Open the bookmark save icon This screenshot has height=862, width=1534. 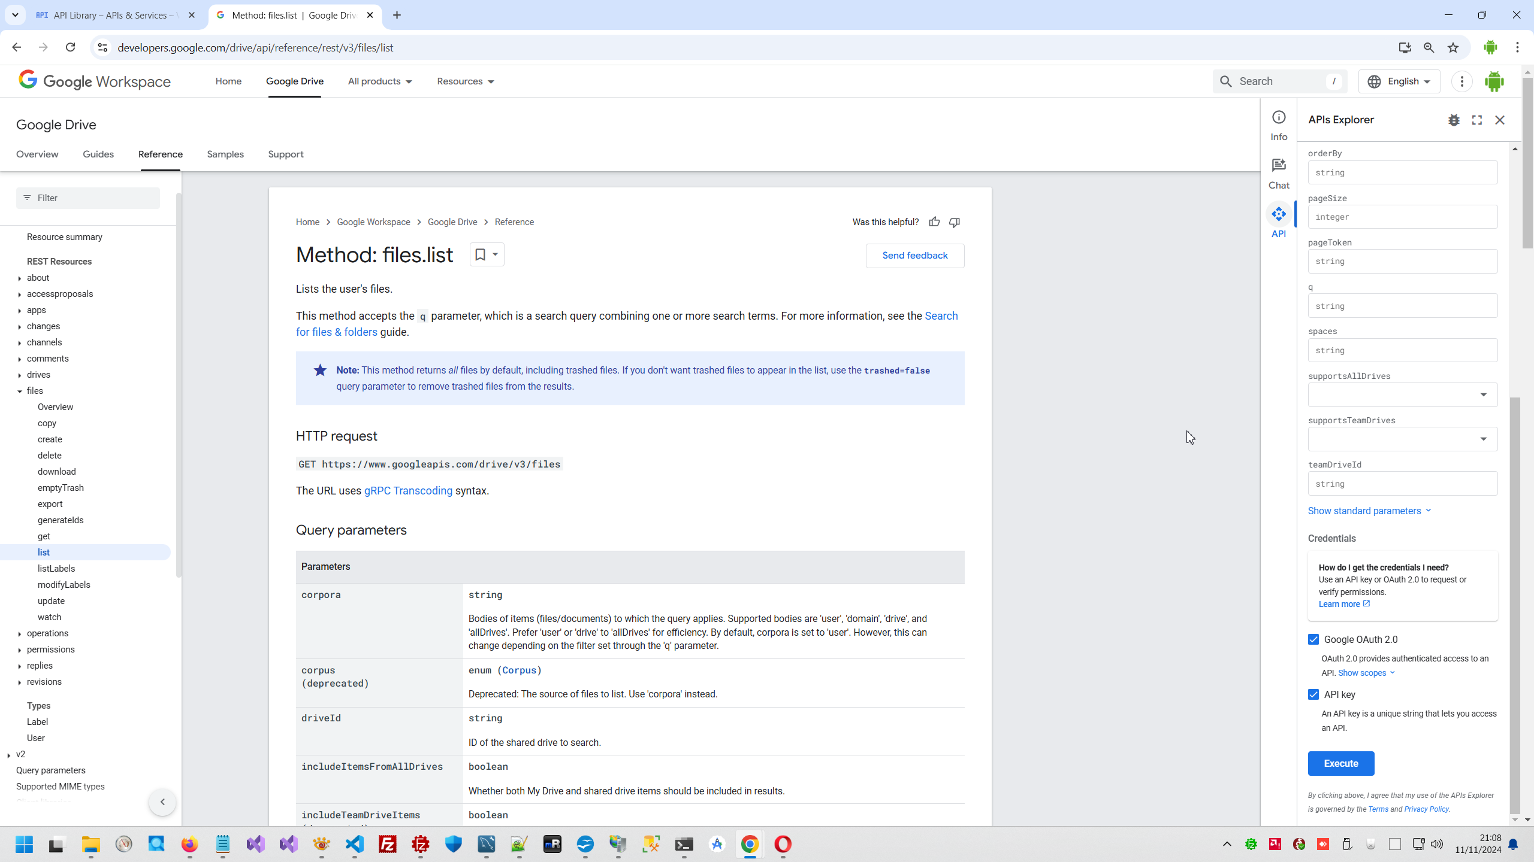click(480, 254)
